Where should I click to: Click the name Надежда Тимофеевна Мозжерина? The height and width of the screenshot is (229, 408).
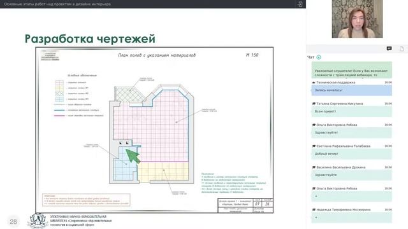click(x=344, y=210)
